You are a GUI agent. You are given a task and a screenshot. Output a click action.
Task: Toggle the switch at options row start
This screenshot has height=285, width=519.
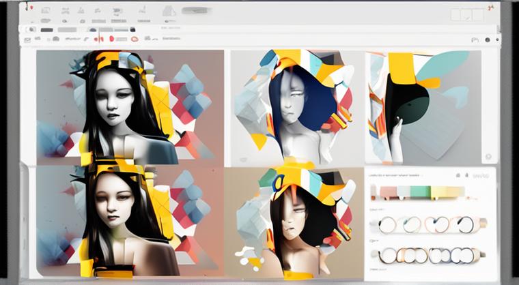(x=31, y=29)
